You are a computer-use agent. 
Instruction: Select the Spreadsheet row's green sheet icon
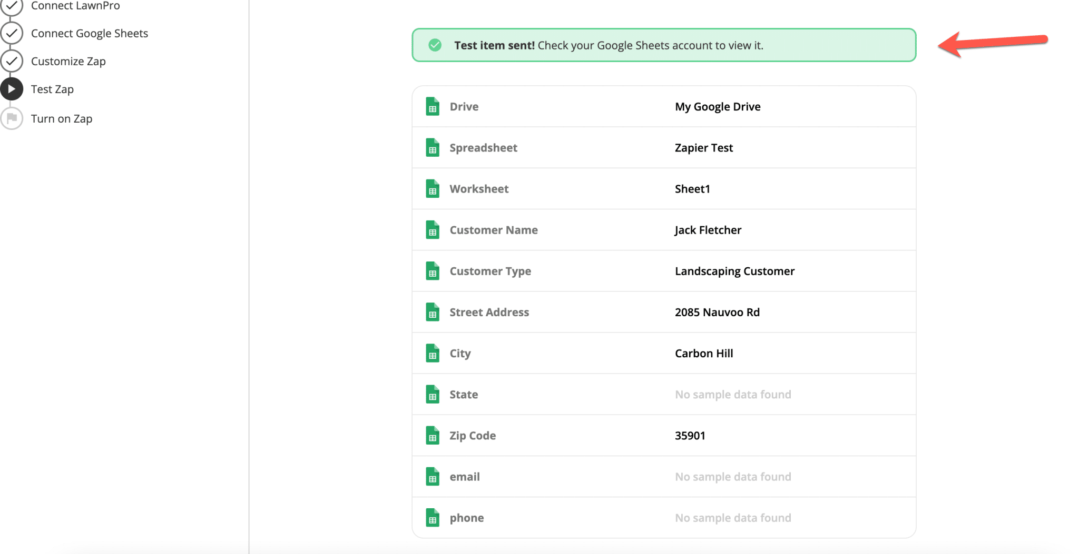[433, 148]
